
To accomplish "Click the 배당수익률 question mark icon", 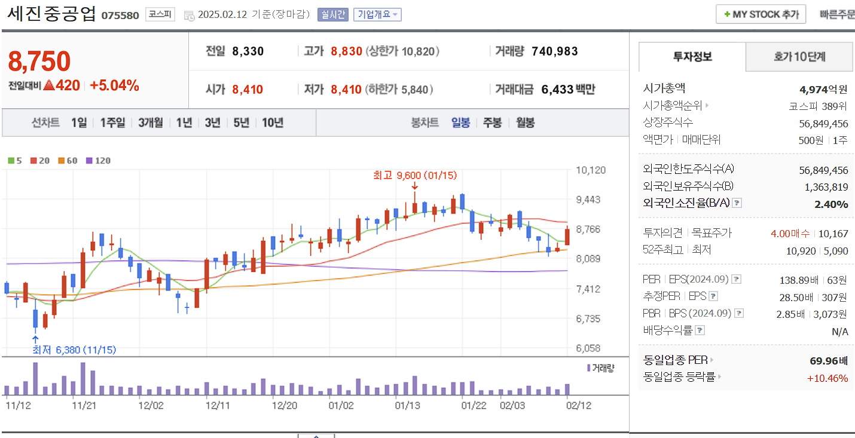I will [x=700, y=330].
